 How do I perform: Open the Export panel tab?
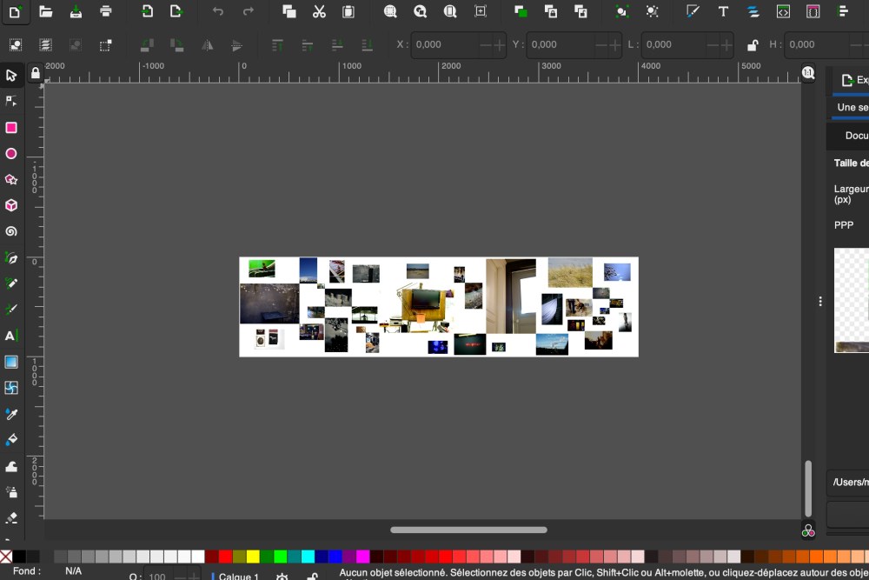pyautogui.click(x=853, y=80)
